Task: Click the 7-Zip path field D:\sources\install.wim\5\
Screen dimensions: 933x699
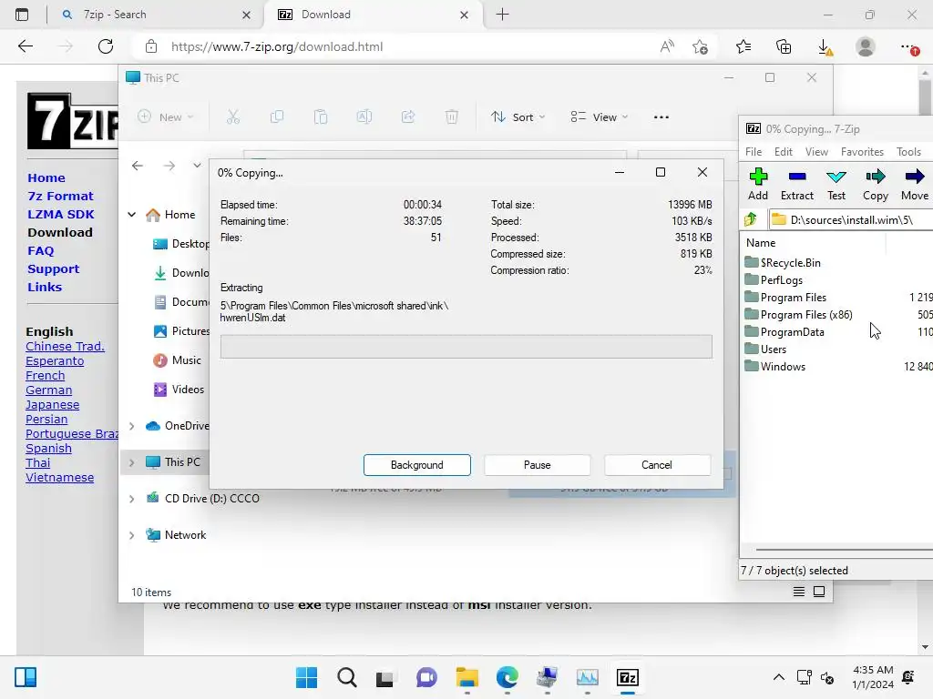Action: click(x=850, y=220)
